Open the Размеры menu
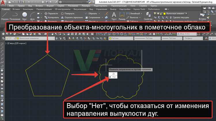This screenshot has height=121, width=216. [x=86, y=6]
